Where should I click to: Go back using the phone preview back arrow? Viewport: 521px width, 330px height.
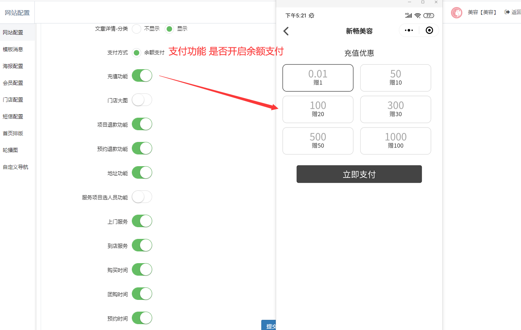tap(286, 31)
